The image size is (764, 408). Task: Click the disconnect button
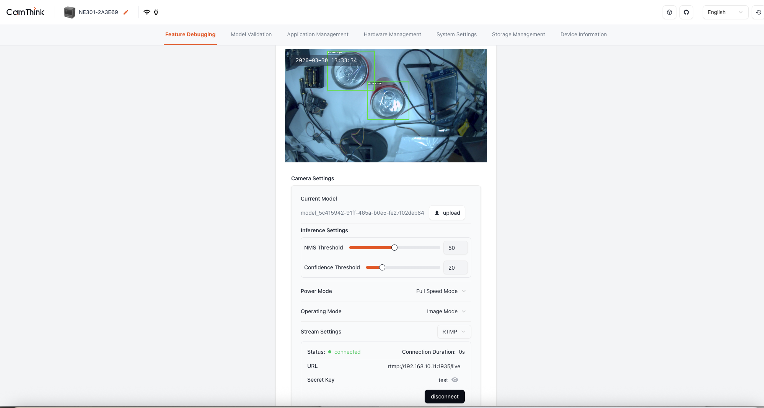pos(444,397)
